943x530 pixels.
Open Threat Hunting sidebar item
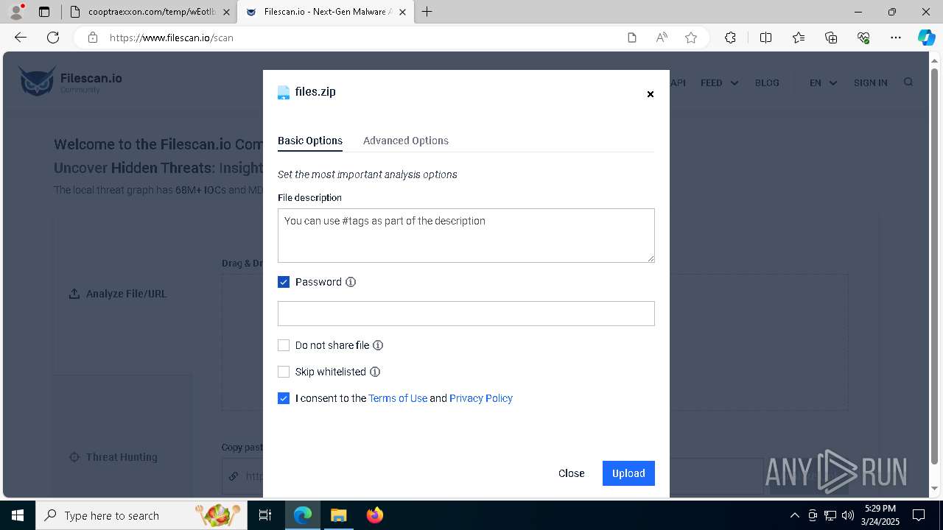click(113, 457)
